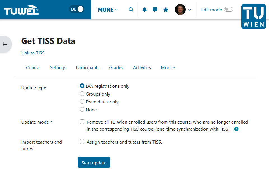This screenshot has height=175, width=269.
Task: Open the course index sidebar icon
Action: click(5, 44)
